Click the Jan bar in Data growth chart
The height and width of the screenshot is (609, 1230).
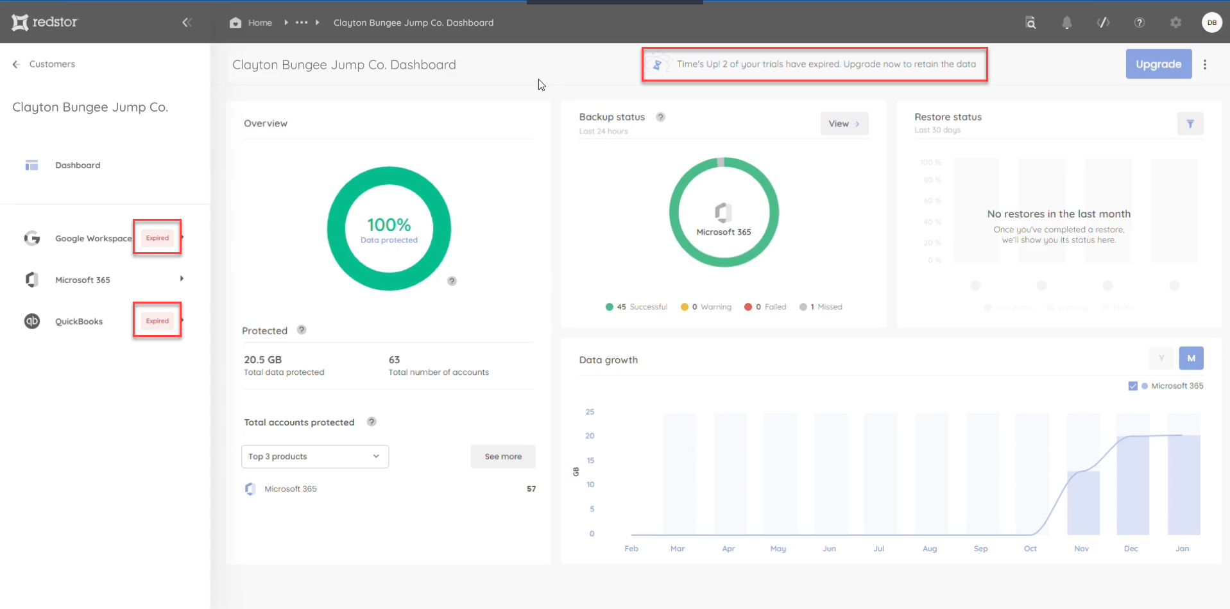[x=1184, y=485]
